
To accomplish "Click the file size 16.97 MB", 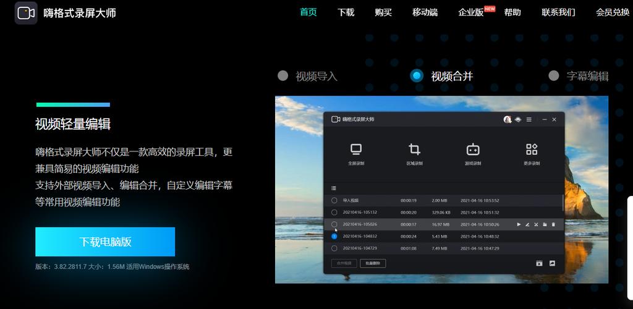I will pos(440,224).
